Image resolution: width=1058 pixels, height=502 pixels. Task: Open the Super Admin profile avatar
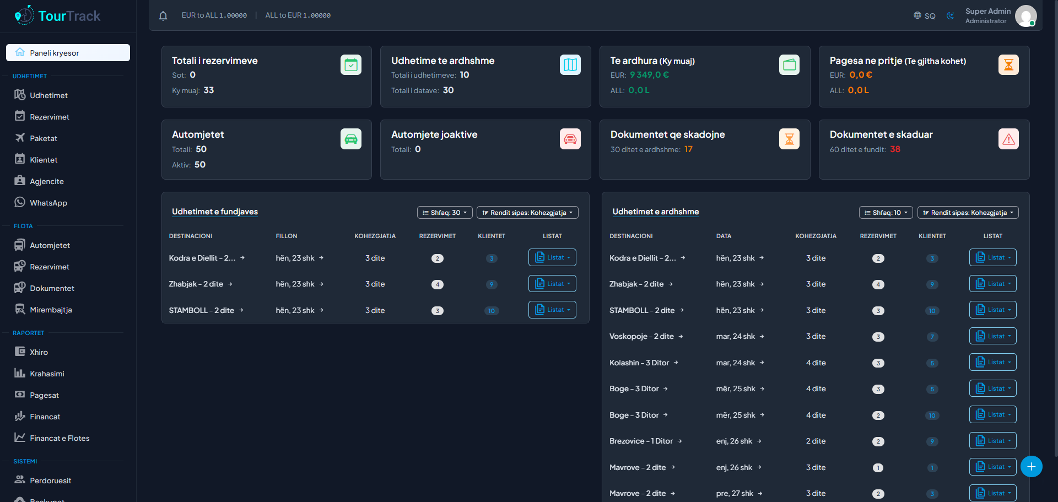pos(1025,15)
